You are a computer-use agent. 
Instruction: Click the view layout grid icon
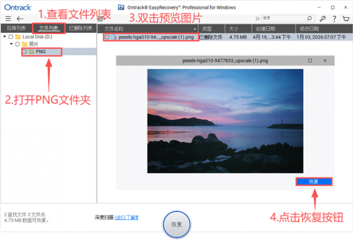100,19
